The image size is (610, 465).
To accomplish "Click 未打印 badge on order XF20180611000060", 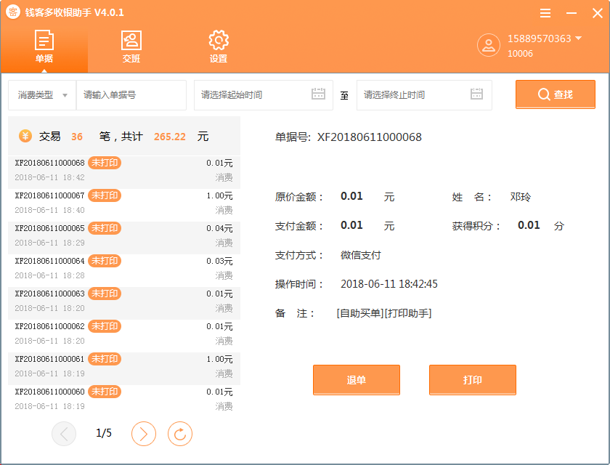I will point(105,392).
